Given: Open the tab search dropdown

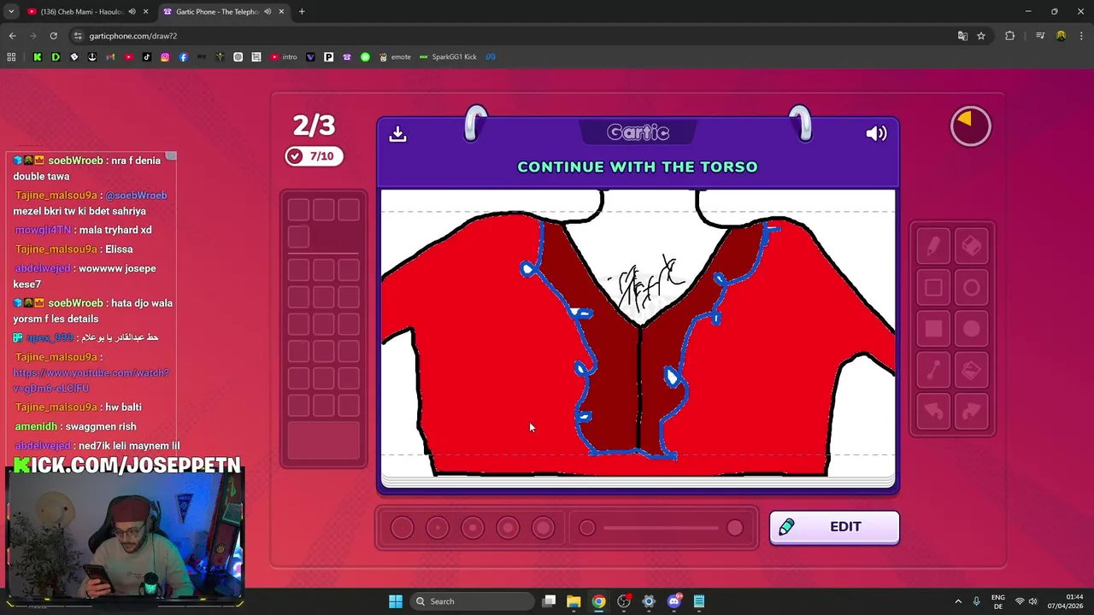Looking at the screenshot, I should pyautogui.click(x=11, y=12).
